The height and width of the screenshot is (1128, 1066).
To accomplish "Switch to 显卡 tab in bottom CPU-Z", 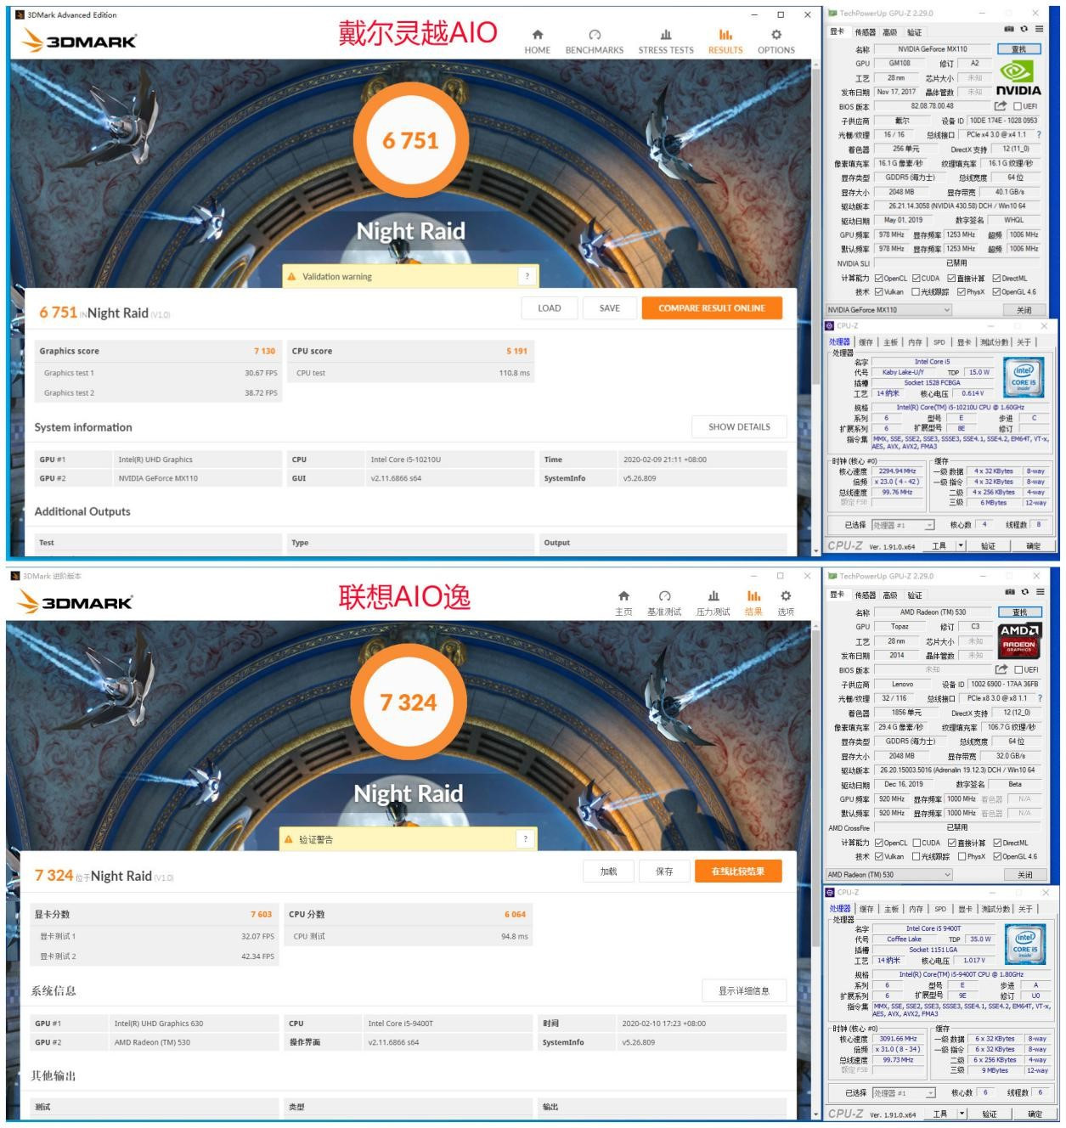I will click(965, 909).
